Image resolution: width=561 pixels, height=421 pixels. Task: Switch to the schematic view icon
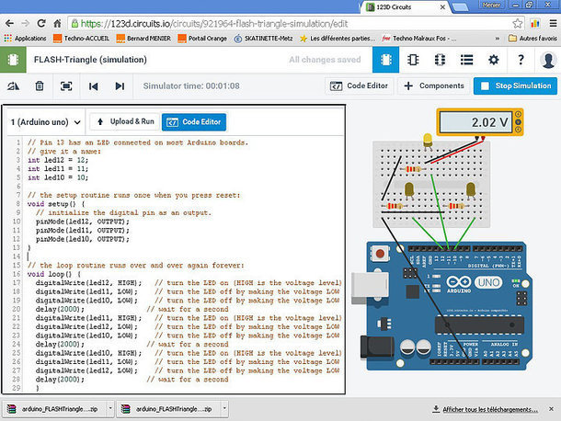pyautogui.click(x=412, y=60)
